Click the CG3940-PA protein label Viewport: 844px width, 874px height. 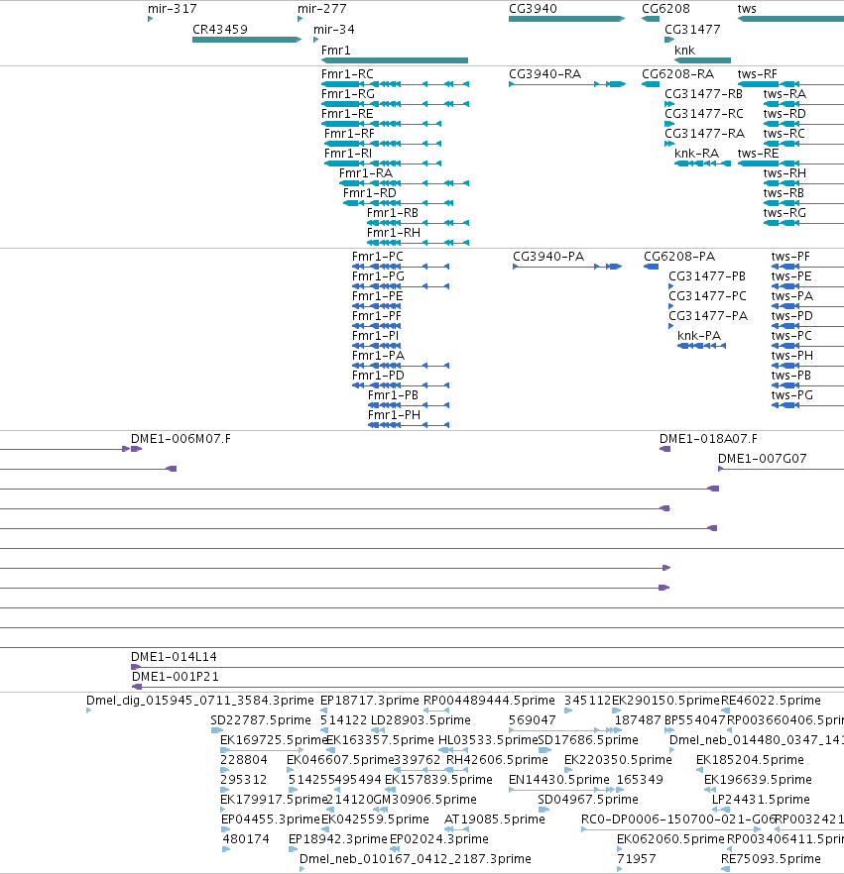coord(548,257)
